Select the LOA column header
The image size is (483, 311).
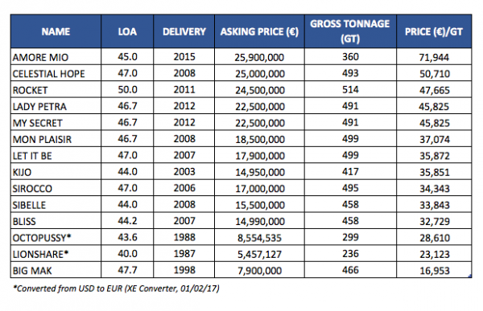127,31
